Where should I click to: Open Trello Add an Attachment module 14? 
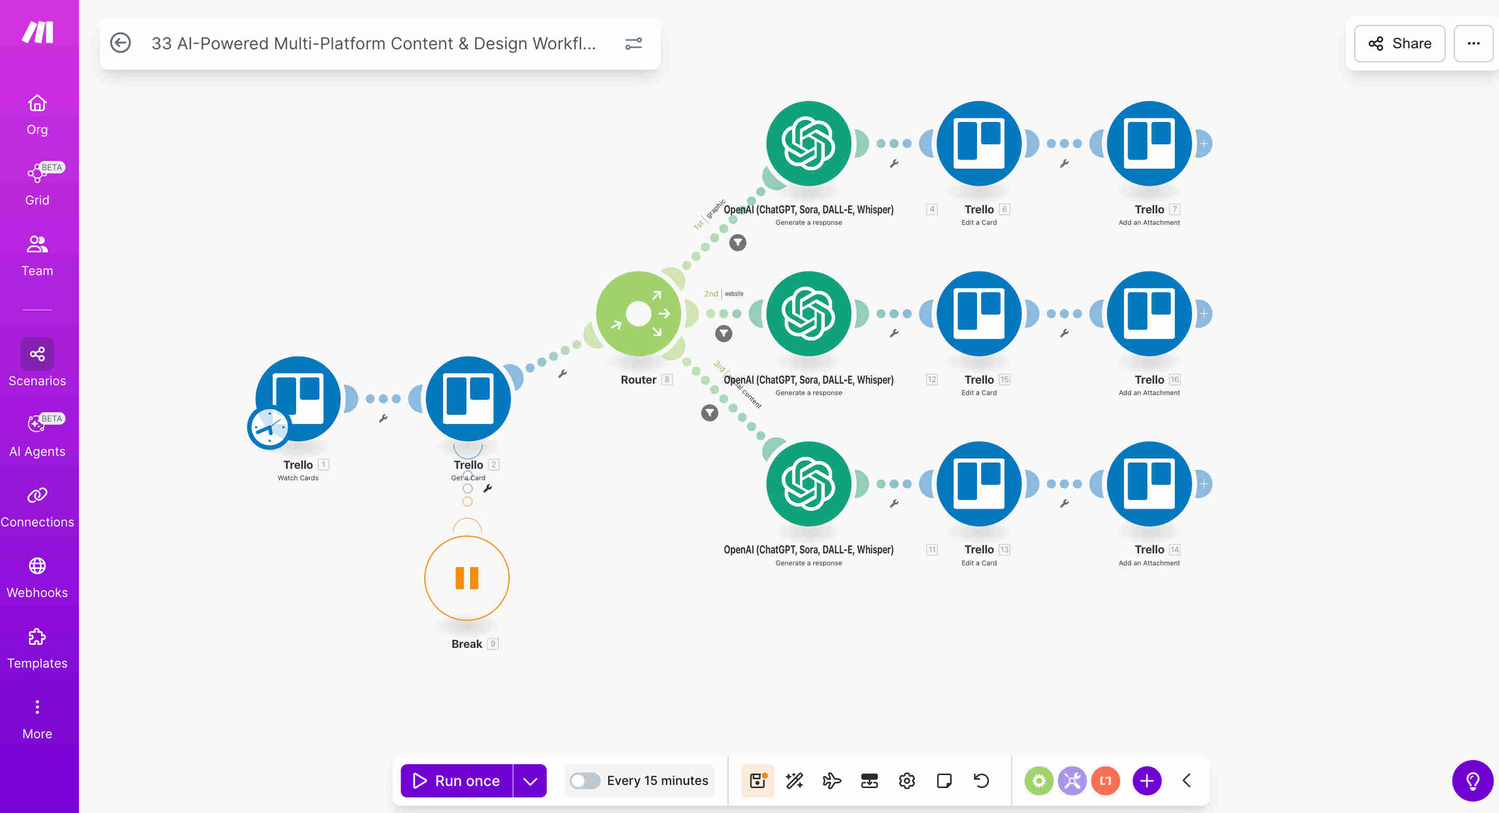[x=1149, y=483]
